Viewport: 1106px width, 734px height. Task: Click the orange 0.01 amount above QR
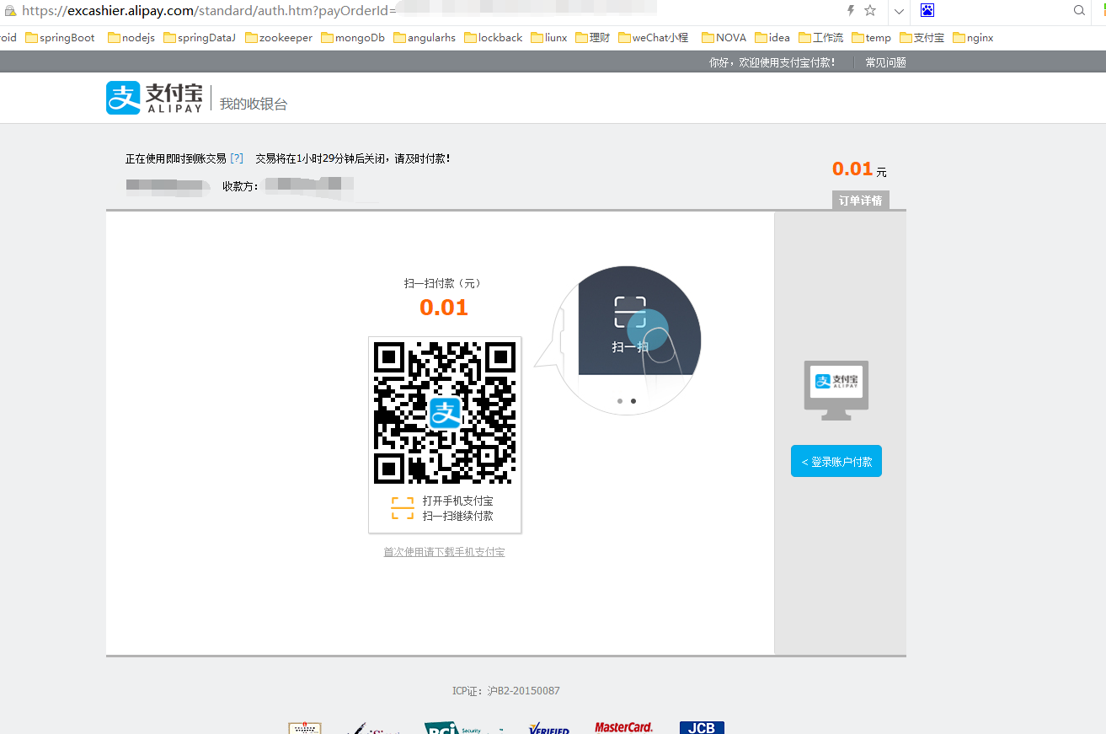pyautogui.click(x=444, y=308)
